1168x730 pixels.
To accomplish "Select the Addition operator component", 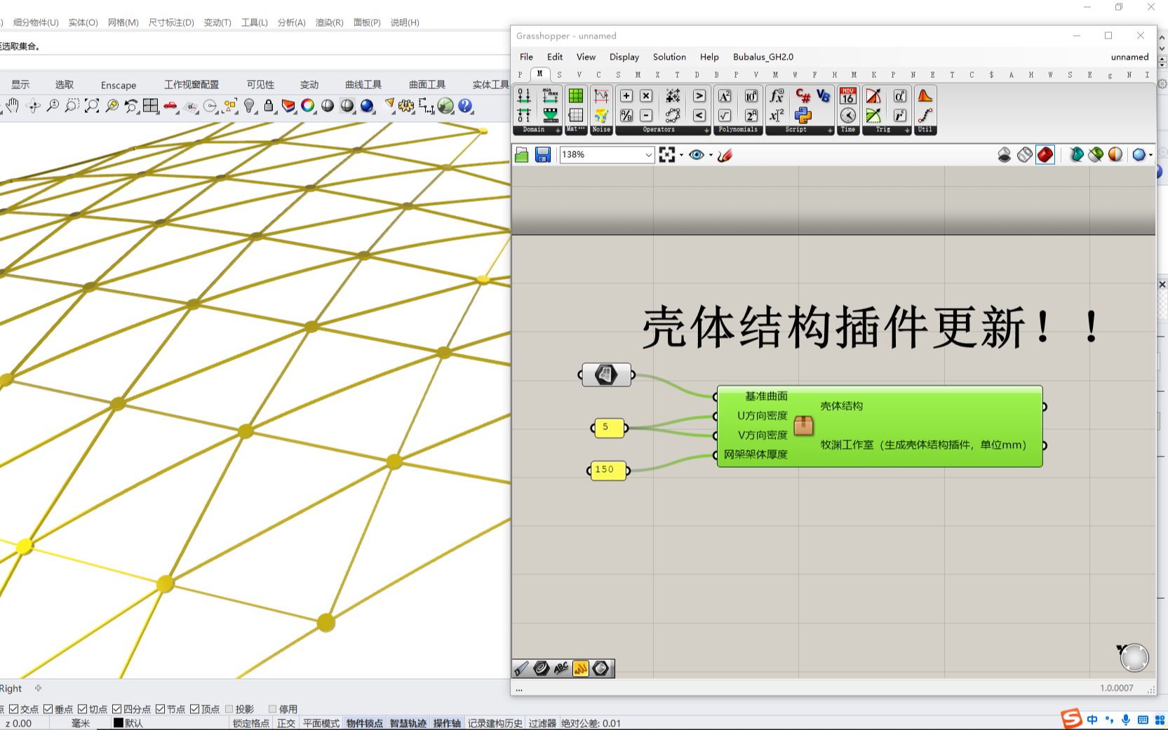I will click(x=626, y=96).
